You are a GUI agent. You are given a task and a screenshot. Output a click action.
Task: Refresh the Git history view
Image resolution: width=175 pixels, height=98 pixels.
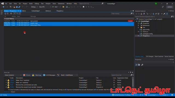point(5,14)
